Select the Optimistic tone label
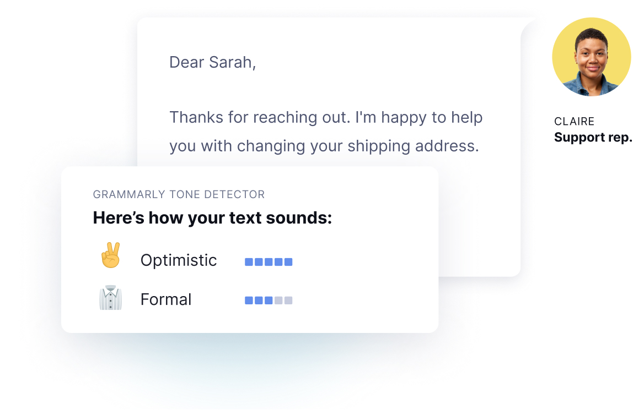 (x=179, y=260)
